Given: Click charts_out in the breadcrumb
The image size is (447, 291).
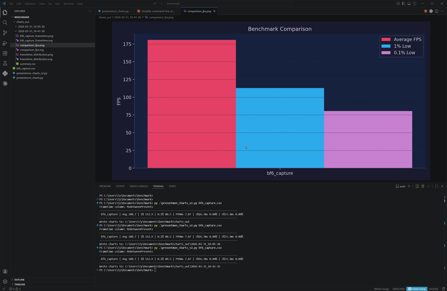Looking at the screenshot, I should pyautogui.click(x=105, y=17).
